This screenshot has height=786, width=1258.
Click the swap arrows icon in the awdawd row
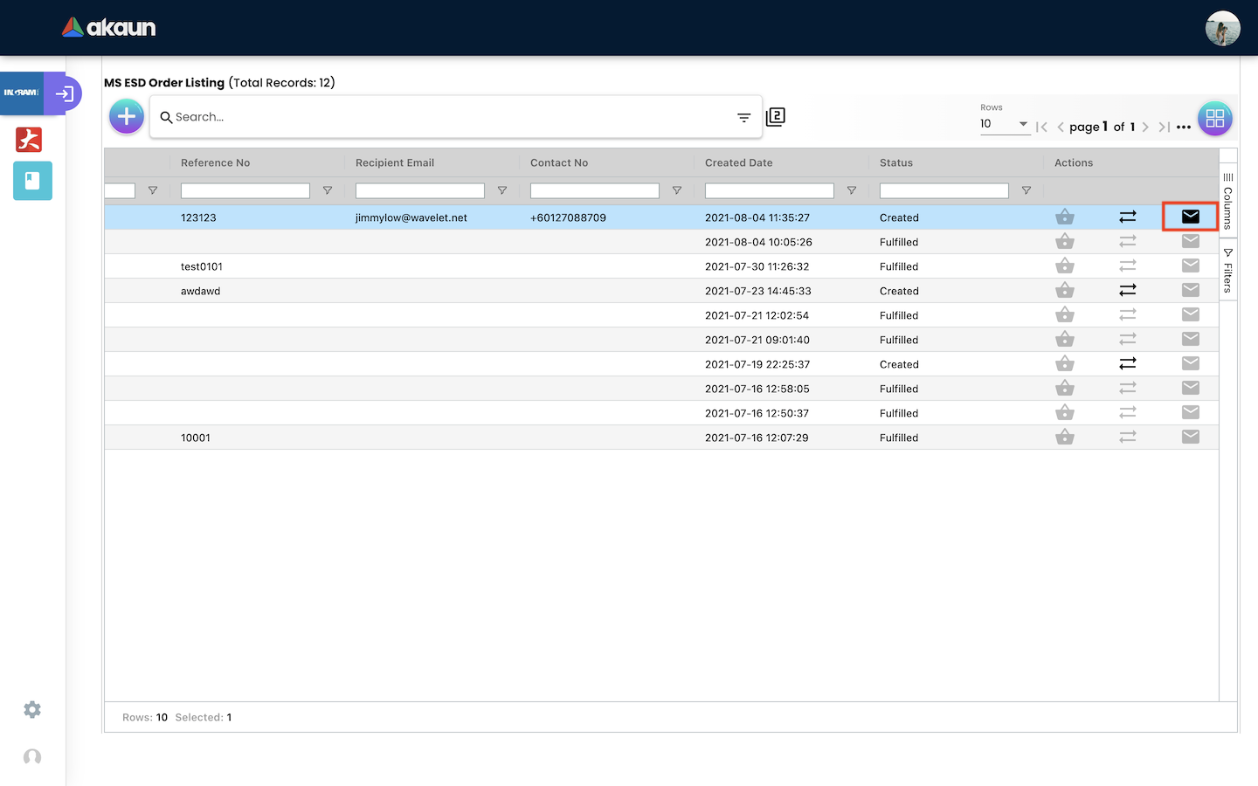coord(1128,290)
